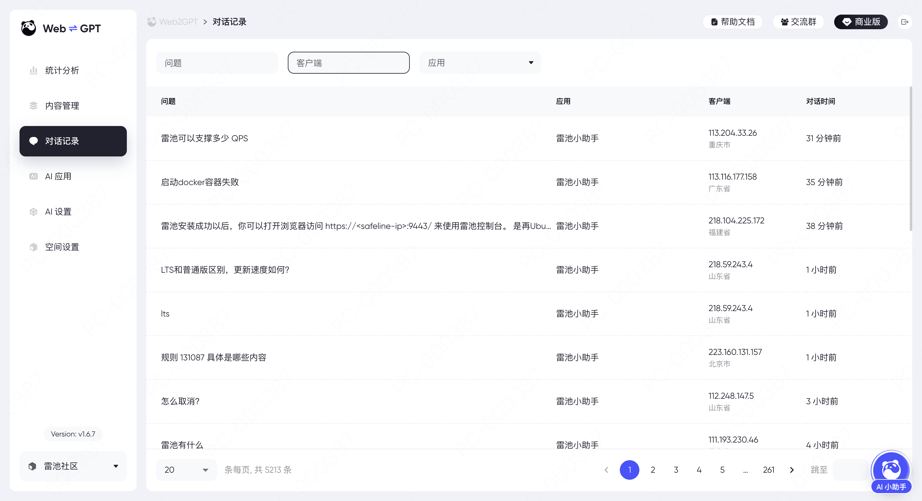Open 统计分析 via the bar chart icon
The image size is (922, 501).
(x=33, y=70)
